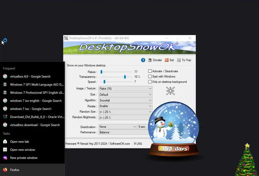The image size is (259, 176).
Task: Click the DesktopSnowOK banner image
Action: coord(129,48)
